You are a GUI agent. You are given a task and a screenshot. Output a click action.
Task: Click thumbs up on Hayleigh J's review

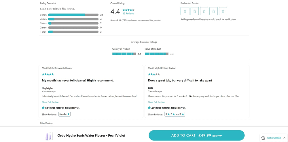click(x=43, y=108)
